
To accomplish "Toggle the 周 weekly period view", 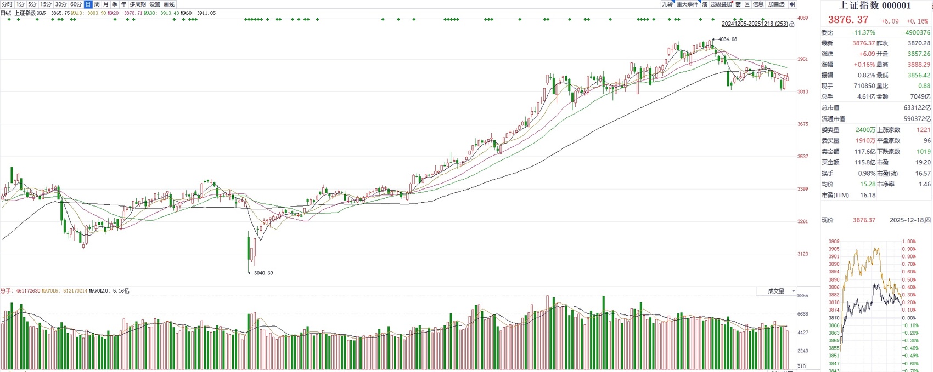I will [x=97, y=4].
